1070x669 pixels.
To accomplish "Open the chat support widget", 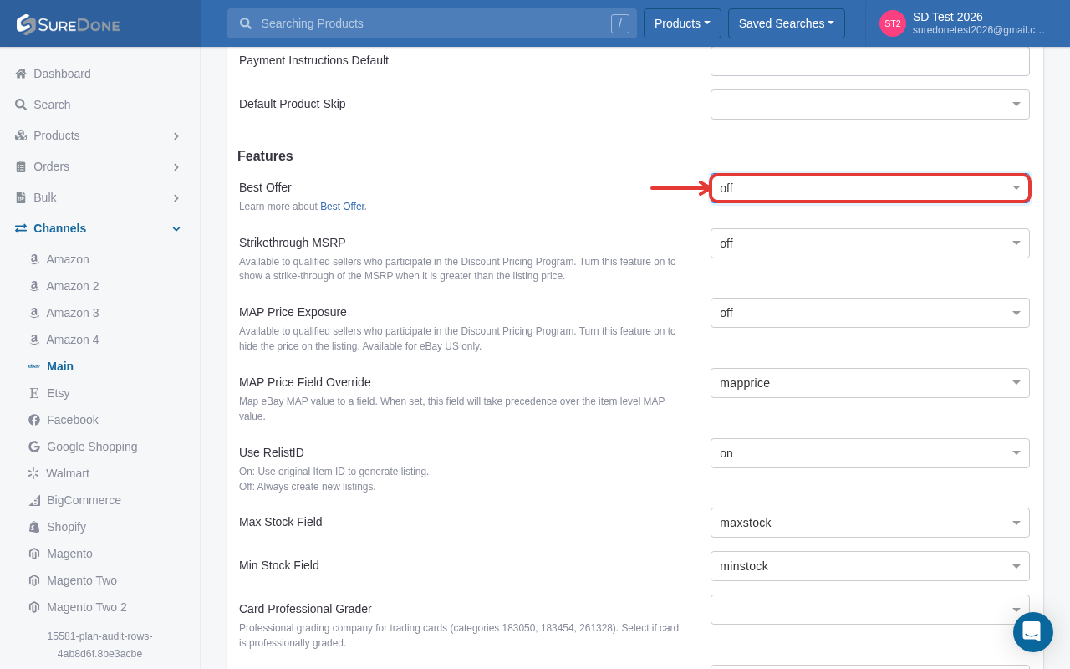I will [x=1033, y=632].
